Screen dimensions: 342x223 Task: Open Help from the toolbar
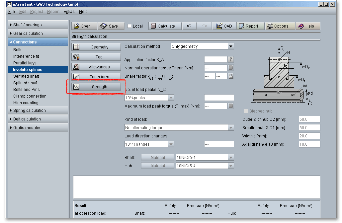307,26
